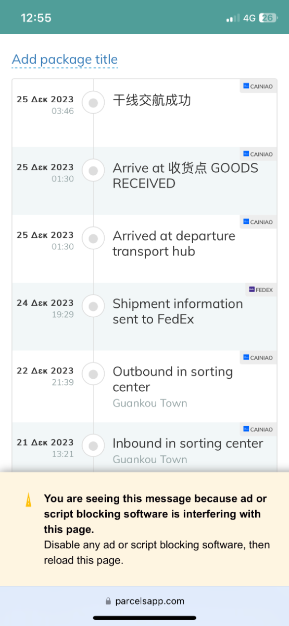Click the Add package title link
Viewport: 289px width, 626px height.
click(x=65, y=59)
